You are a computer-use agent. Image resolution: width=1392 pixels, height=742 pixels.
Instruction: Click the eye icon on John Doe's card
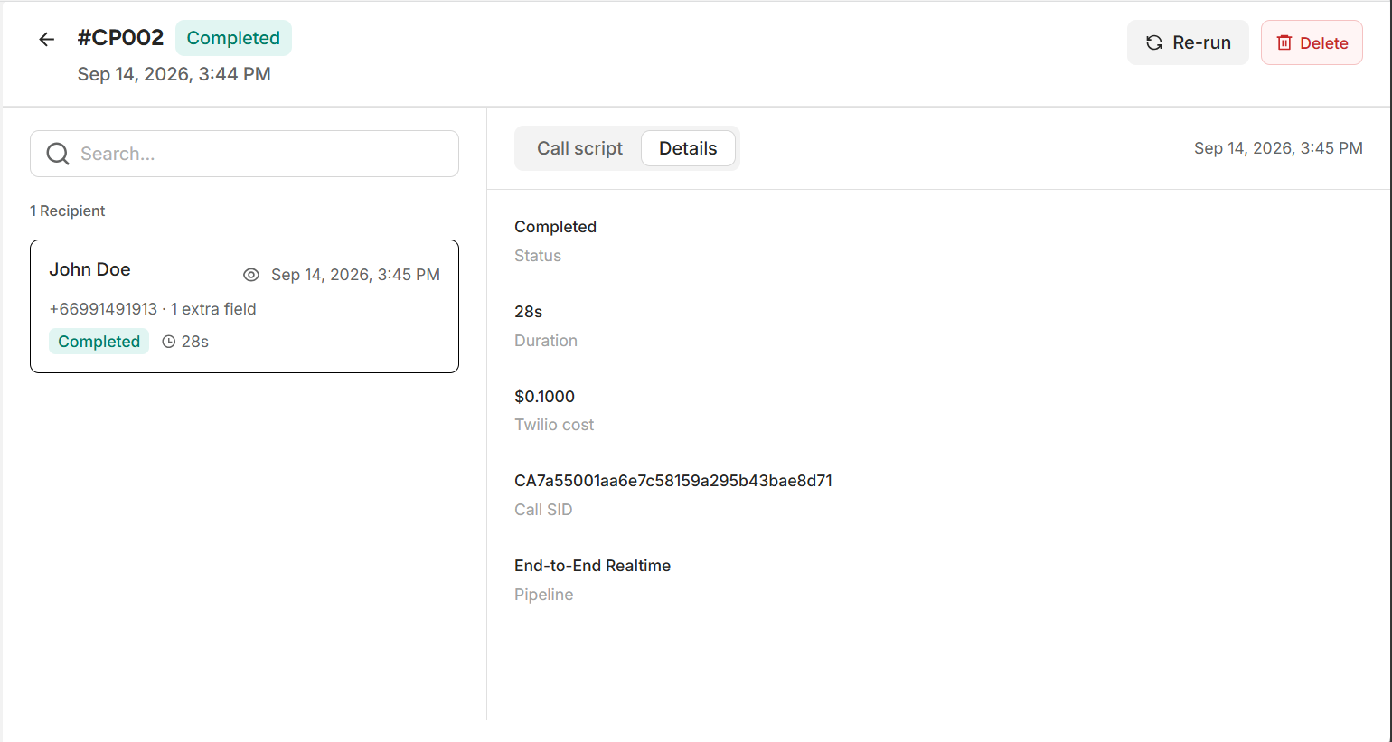[251, 275]
